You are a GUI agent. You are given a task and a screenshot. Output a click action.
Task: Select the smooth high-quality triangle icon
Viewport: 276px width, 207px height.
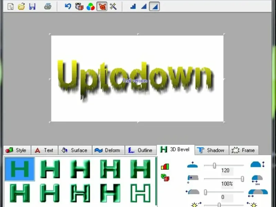(x=154, y=7)
